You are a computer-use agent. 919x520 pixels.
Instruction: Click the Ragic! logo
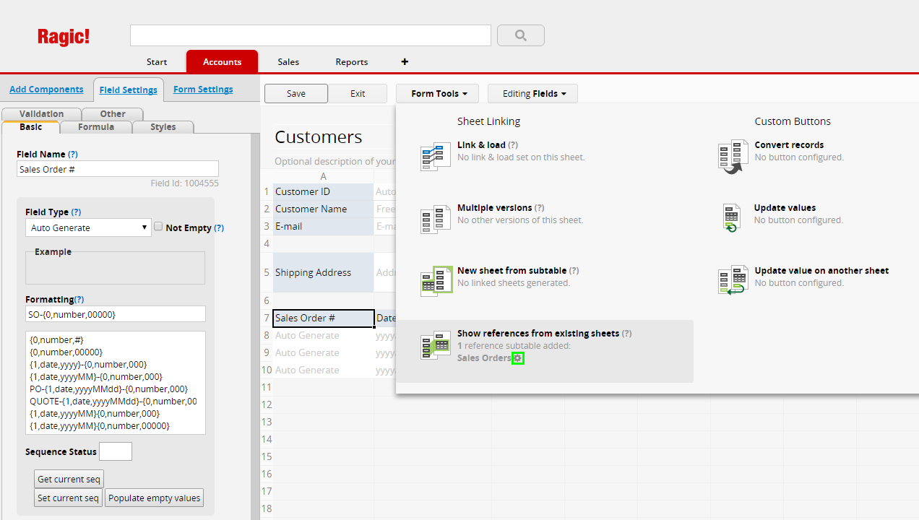(x=64, y=37)
